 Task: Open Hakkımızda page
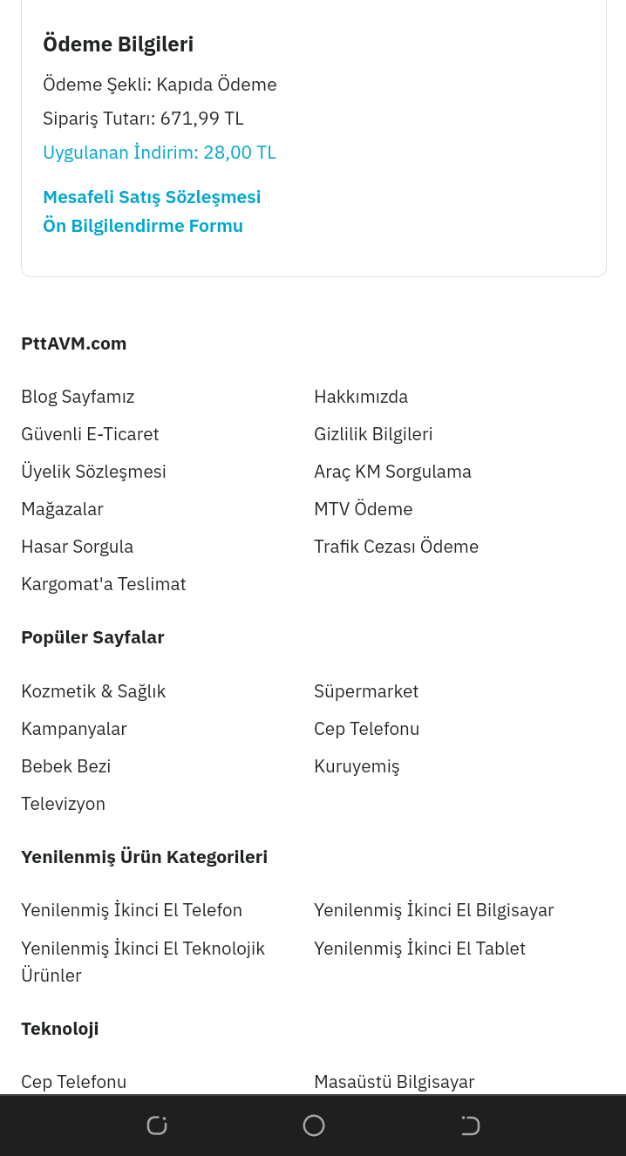tap(361, 397)
